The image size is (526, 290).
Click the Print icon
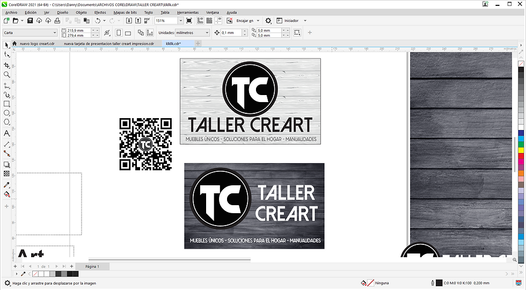tap(57, 21)
